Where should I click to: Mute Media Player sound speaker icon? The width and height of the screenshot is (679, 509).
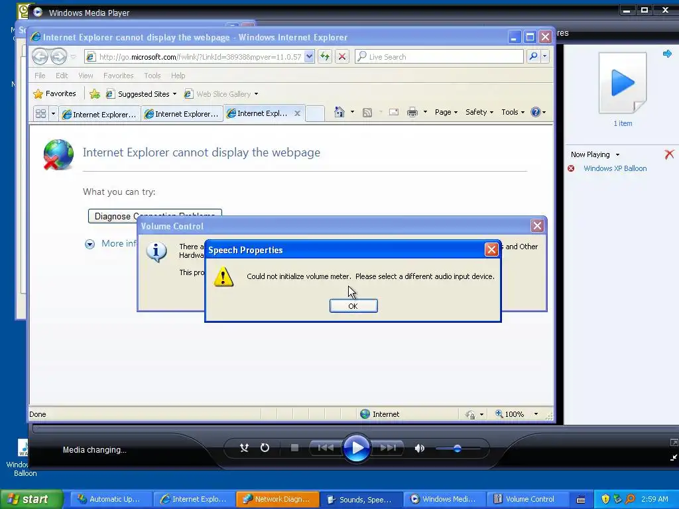pos(419,449)
